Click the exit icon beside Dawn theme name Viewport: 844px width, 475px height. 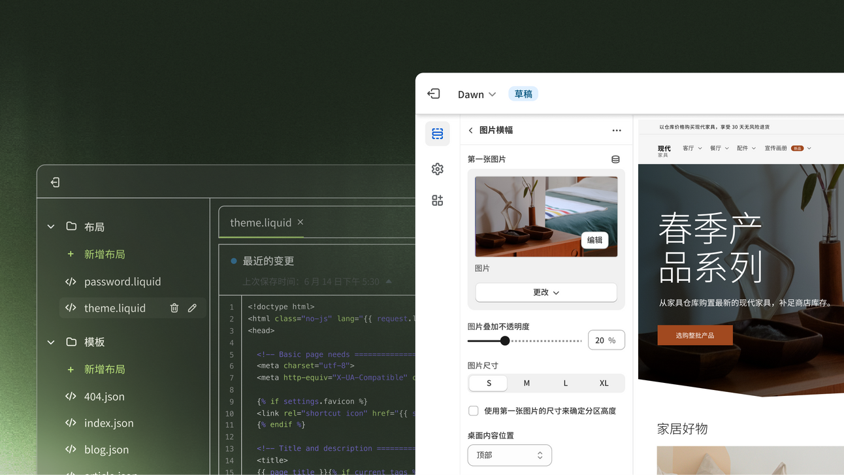434,94
